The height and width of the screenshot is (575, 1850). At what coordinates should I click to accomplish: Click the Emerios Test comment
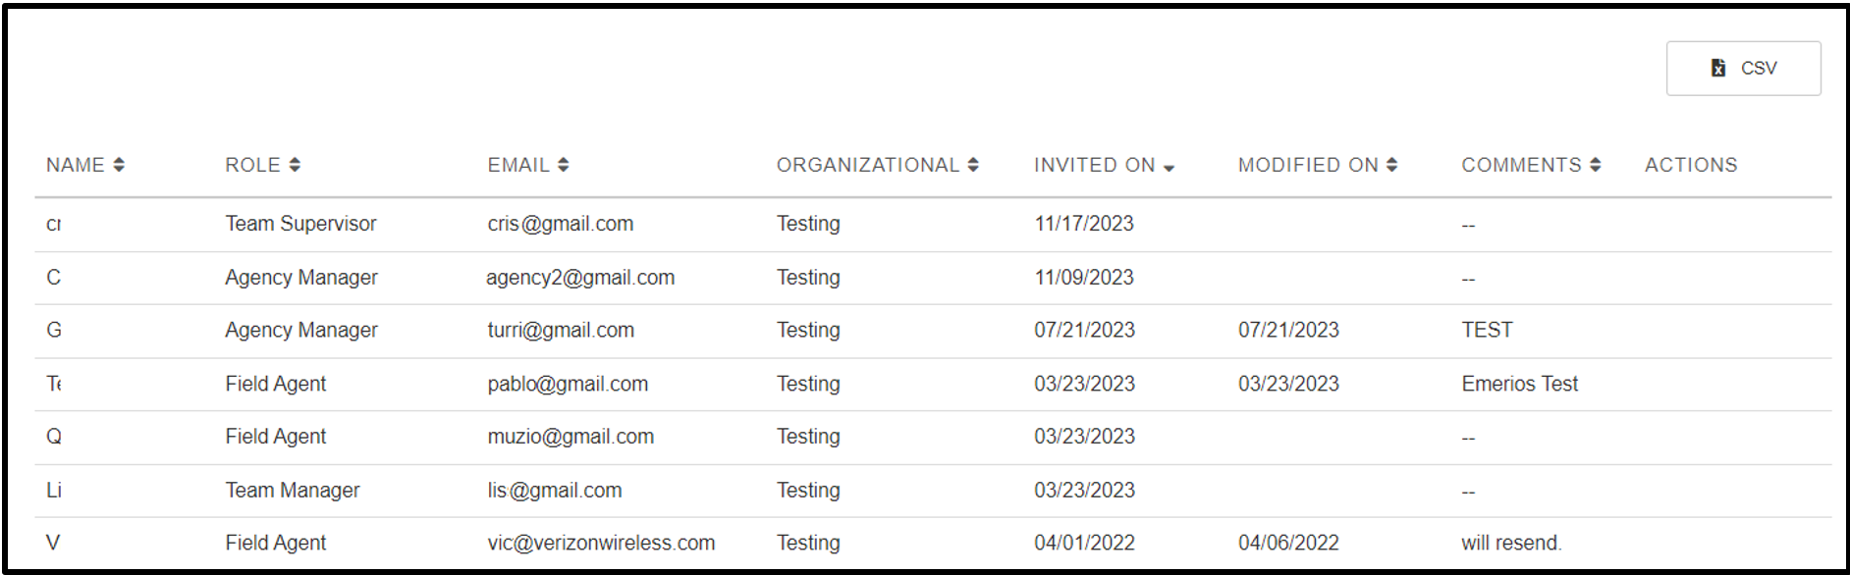1519,384
